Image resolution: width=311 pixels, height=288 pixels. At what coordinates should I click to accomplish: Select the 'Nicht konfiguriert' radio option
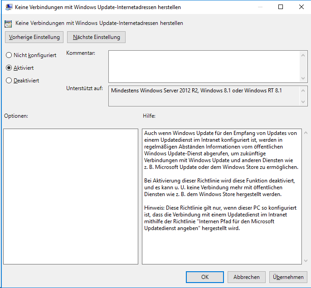click(9, 55)
